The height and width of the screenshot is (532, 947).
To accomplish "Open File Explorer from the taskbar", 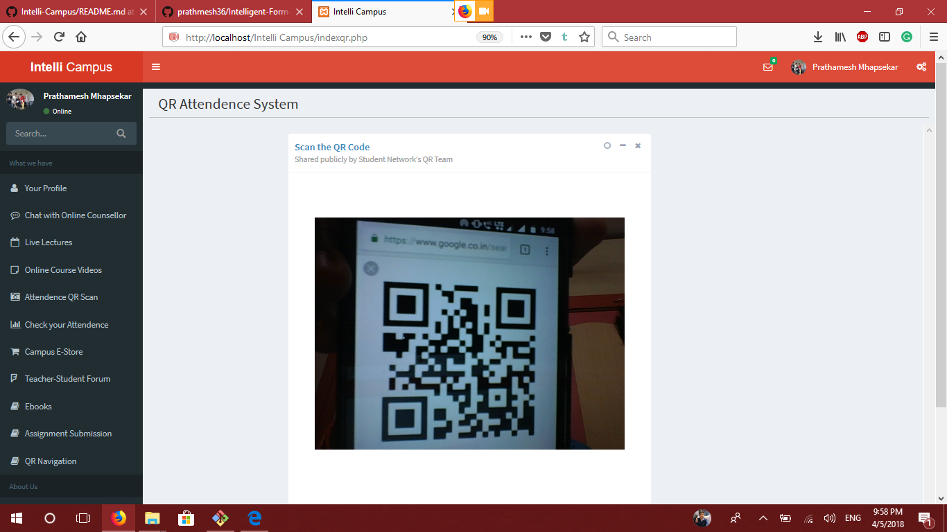I will pyautogui.click(x=152, y=517).
